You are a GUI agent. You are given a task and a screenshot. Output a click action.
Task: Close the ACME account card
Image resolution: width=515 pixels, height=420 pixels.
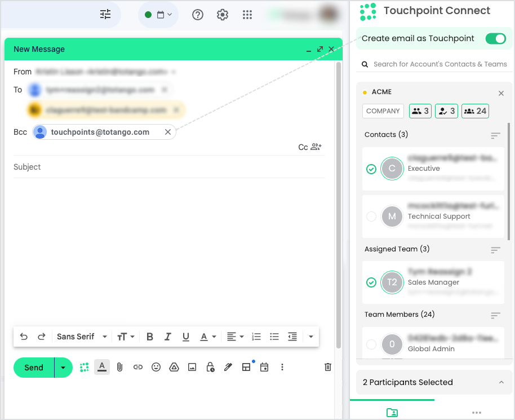501,94
